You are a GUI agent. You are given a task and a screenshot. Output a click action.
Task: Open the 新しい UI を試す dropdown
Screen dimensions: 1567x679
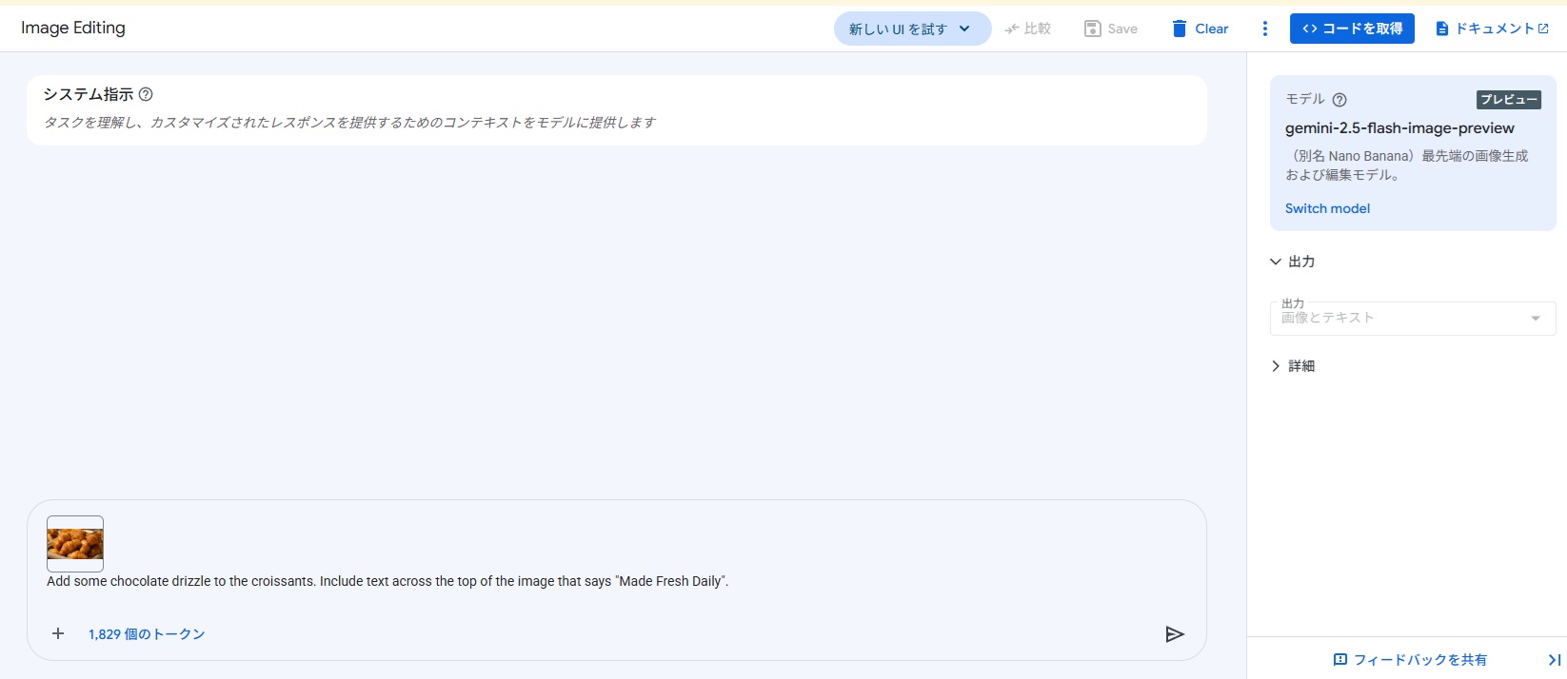(x=911, y=29)
